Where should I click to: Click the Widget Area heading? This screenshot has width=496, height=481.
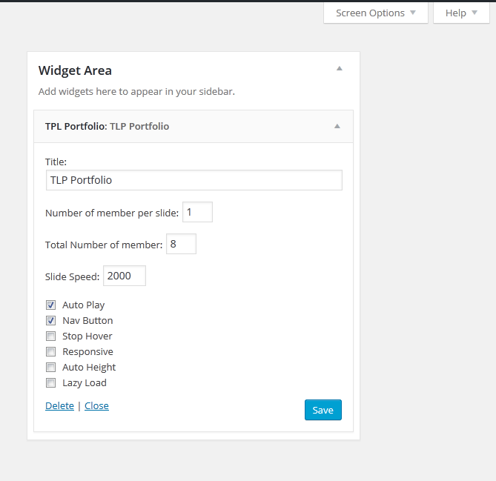tap(75, 71)
